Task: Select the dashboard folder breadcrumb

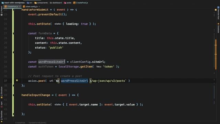Action: pyautogui.click(x=56, y=3)
